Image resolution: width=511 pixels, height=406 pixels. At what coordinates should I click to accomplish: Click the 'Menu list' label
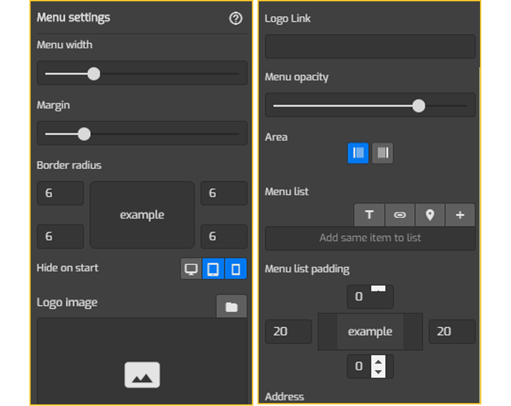point(286,192)
